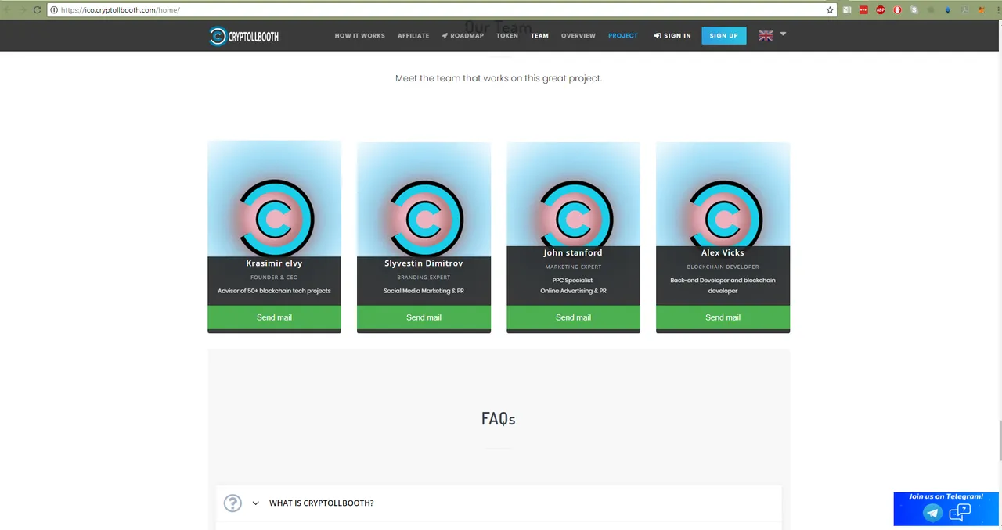Go to How It Works section
The height and width of the screenshot is (530, 1002).
click(359, 36)
